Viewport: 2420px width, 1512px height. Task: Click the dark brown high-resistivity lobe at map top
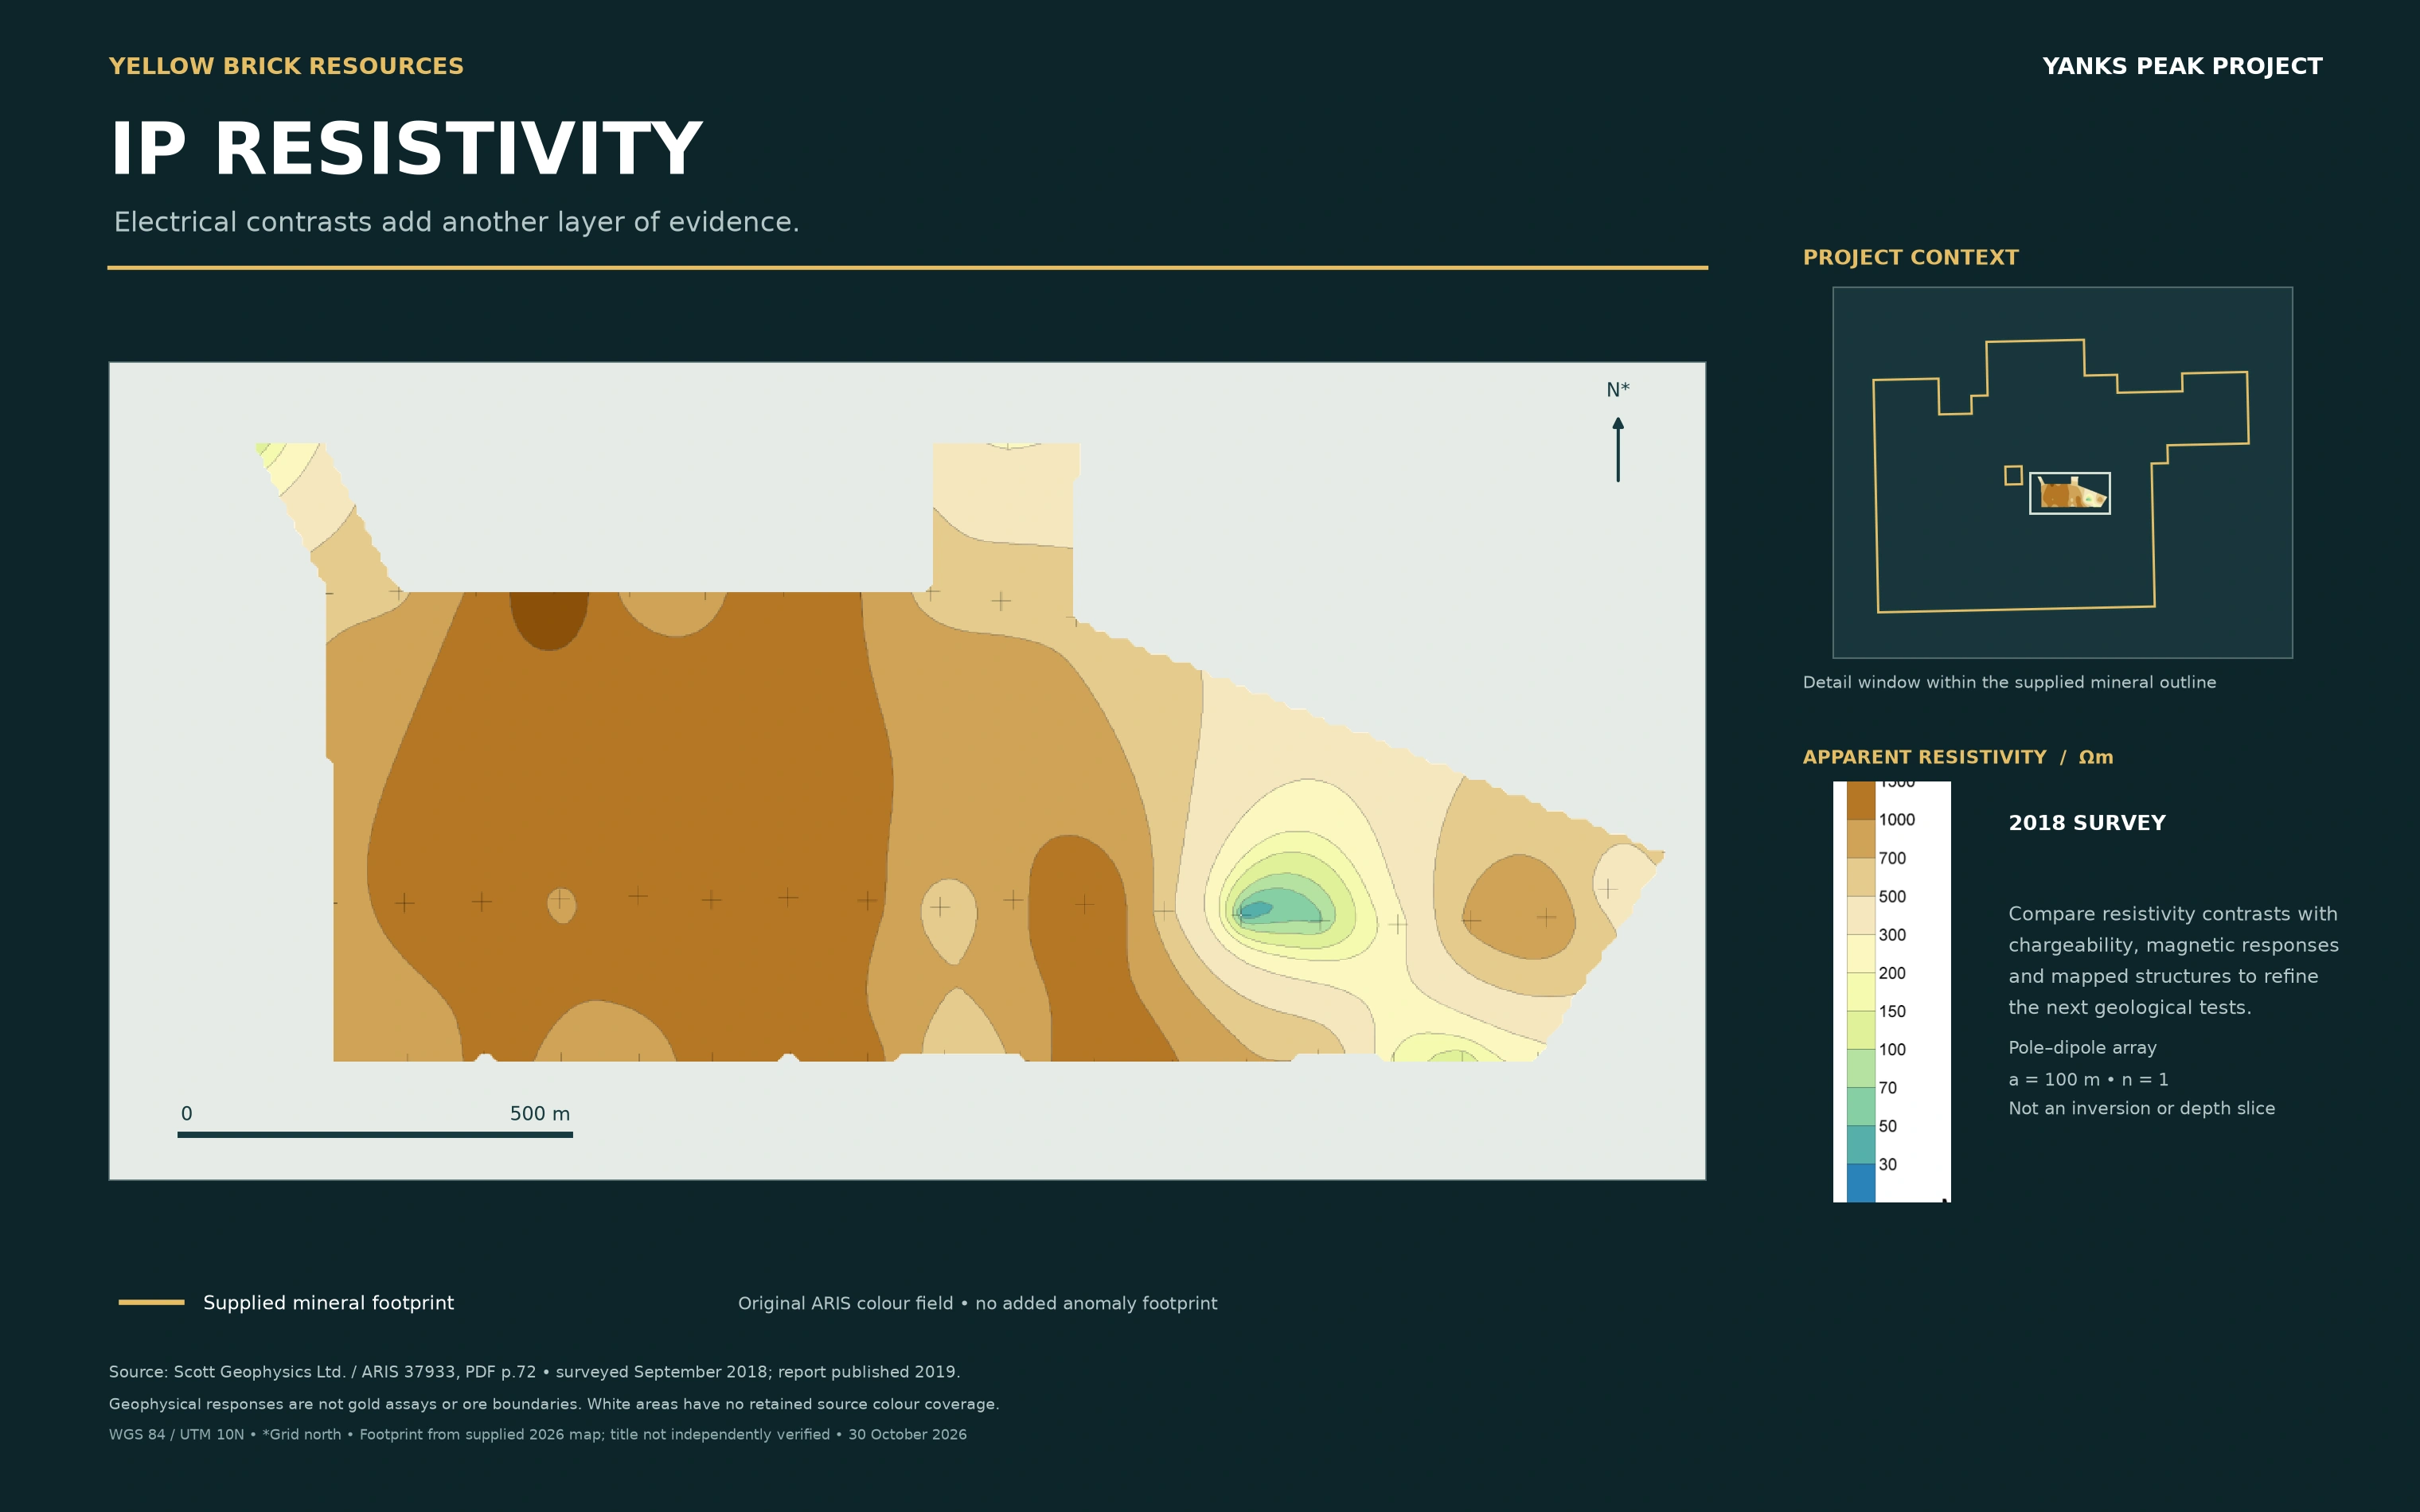[x=549, y=620]
